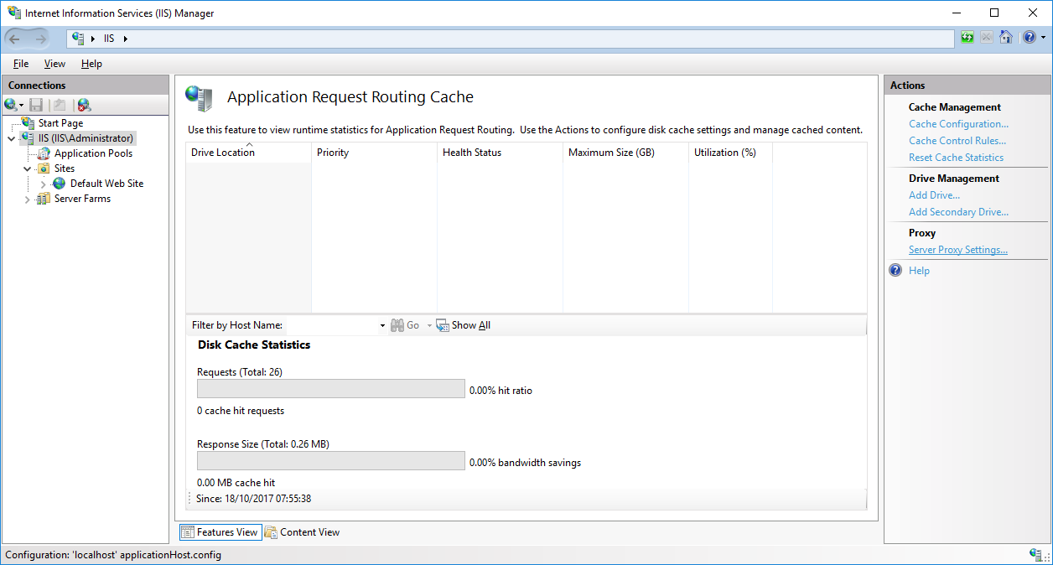Open the host name filter dropdown arrow

(x=382, y=325)
